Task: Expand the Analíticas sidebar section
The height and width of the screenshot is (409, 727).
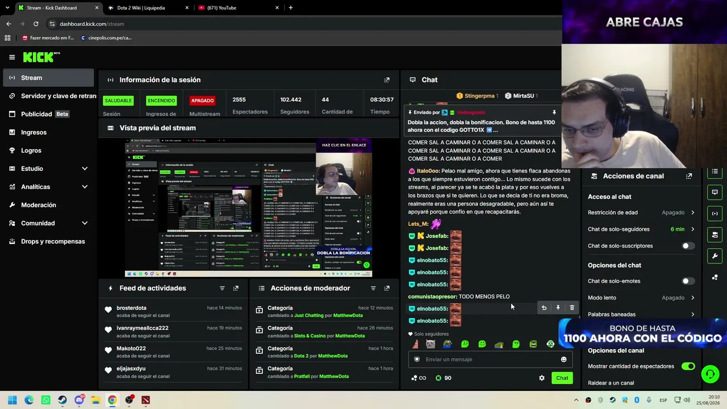Action: coord(48,187)
